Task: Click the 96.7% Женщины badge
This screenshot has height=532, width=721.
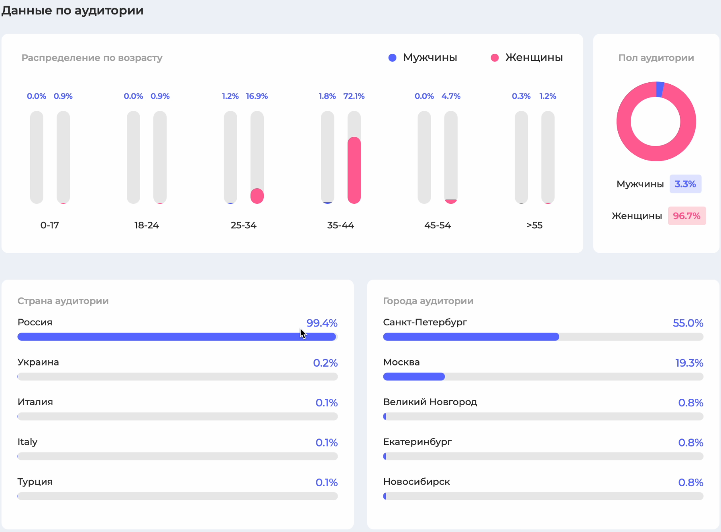Action: pos(686,216)
